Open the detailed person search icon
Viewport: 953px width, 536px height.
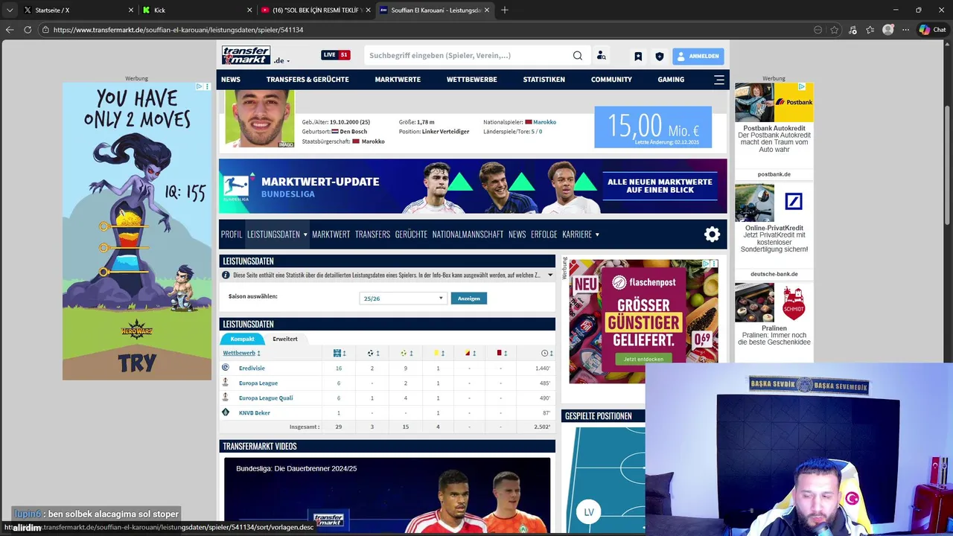pos(602,55)
